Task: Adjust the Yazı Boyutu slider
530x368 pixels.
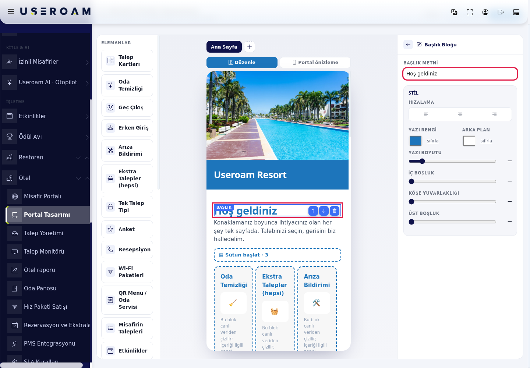Action: pyautogui.click(x=452, y=161)
